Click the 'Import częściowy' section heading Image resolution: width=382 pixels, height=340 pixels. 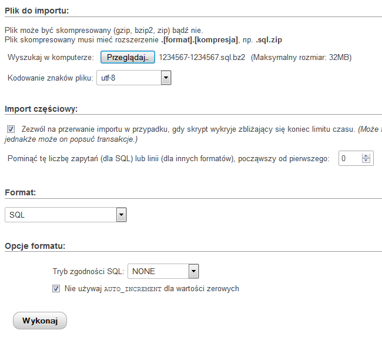(x=41, y=109)
